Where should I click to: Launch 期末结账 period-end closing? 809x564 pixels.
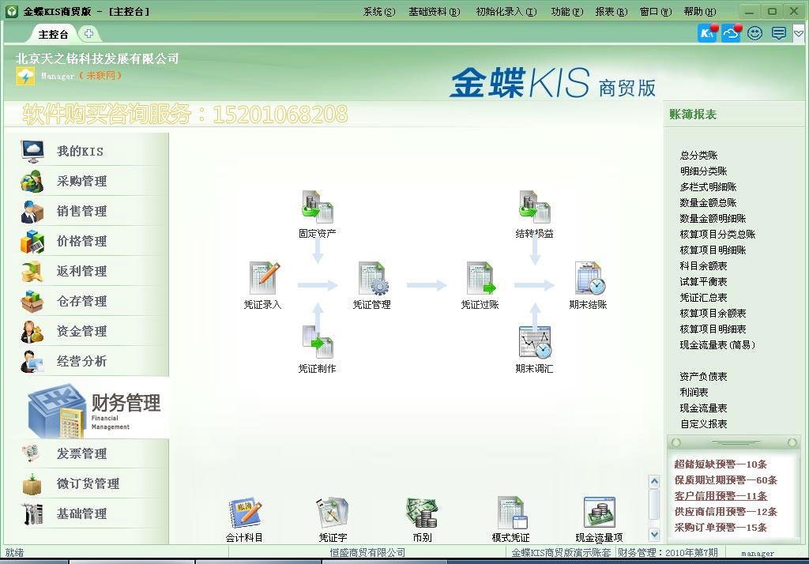pos(588,280)
